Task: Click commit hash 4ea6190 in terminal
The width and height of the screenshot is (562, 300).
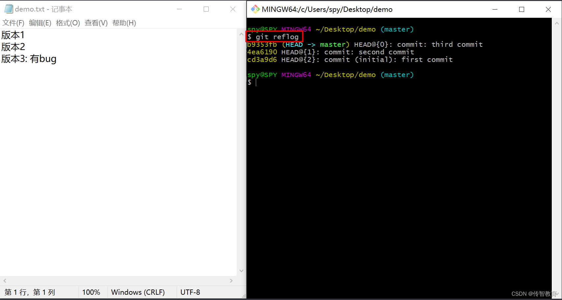Action: point(262,52)
